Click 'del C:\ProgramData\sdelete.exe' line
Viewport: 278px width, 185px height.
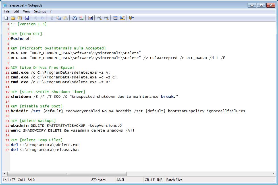click(x=45, y=145)
